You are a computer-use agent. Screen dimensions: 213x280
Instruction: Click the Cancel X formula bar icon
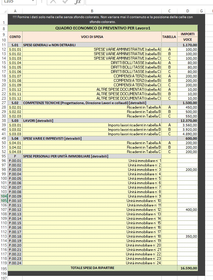(53, 2)
